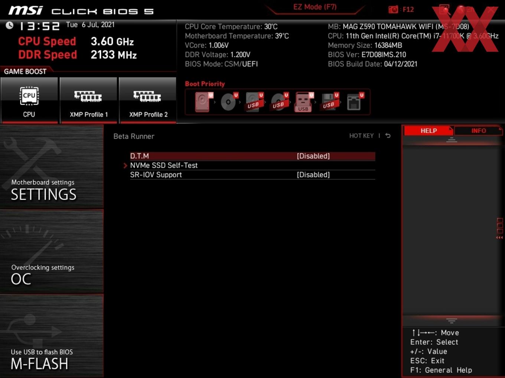Click the CPU Speed 3.60 GHz reading
The width and height of the screenshot is (505, 378).
[76, 41]
